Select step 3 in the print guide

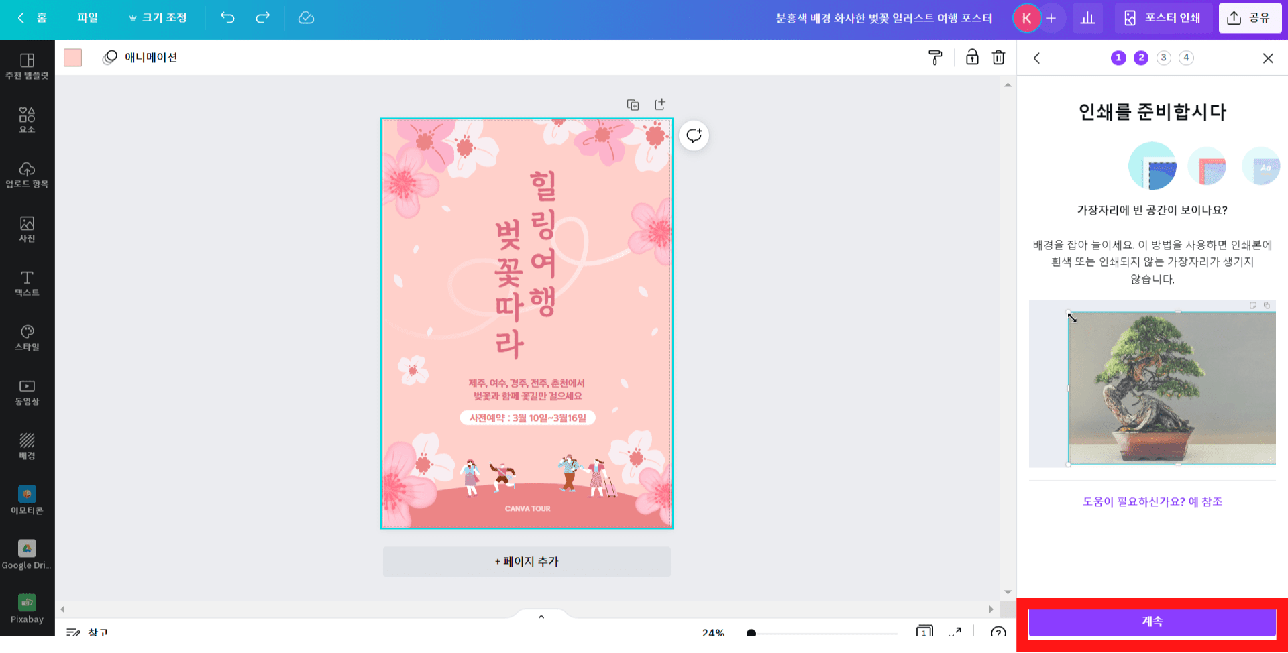point(1164,58)
